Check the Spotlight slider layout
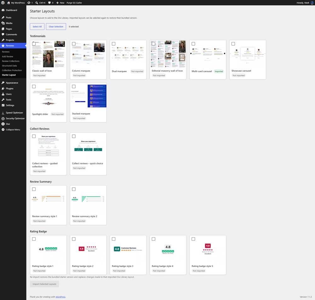This screenshot has height=300, width=315. (34, 86)
